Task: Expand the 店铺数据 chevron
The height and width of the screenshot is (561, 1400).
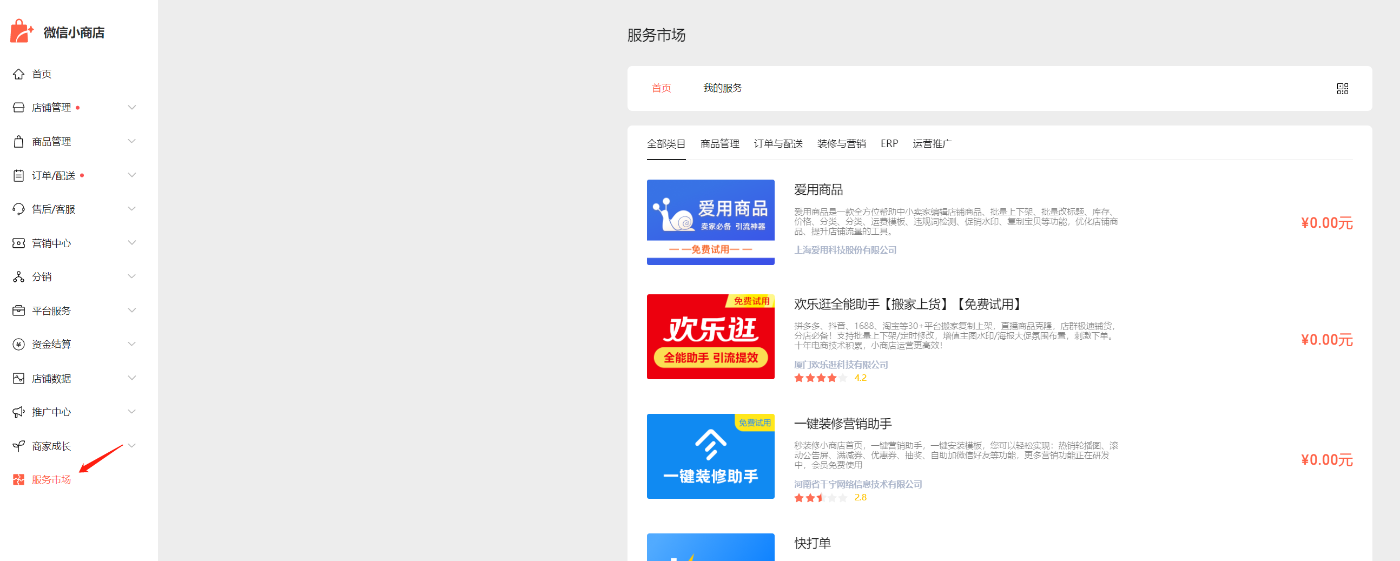Action: pyautogui.click(x=131, y=378)
